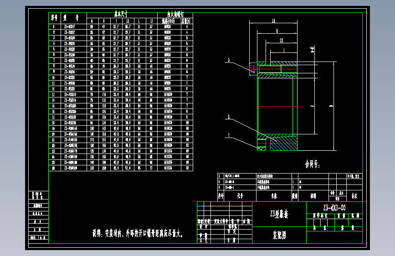The width and height of the screenshot is (395, 256).
Task: Click the '名称' header in the parts list
Action: pyautogui.click(x=274, y=196)
